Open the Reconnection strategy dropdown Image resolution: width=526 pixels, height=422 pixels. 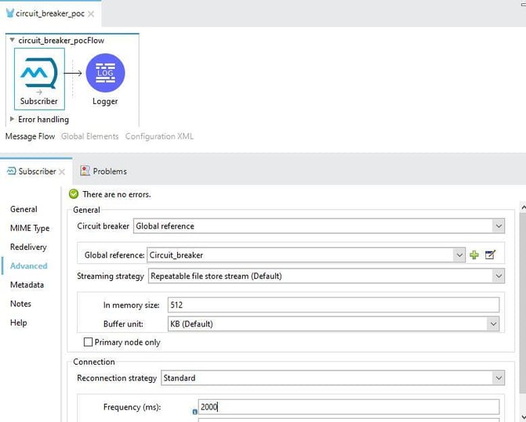[x=499, y=378]
